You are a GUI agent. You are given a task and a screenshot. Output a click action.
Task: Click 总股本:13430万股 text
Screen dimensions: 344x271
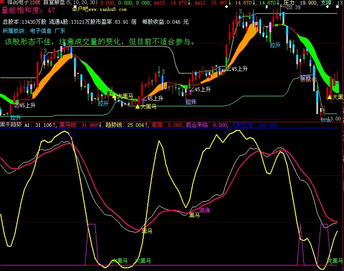[25, 22]
